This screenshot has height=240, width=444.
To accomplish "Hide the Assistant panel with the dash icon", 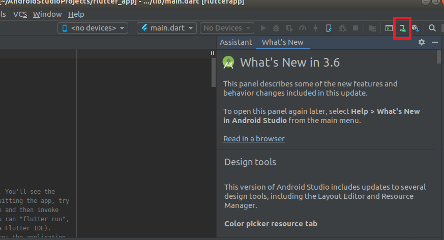I will (x=435, y=42).
